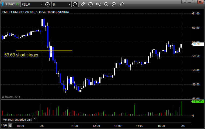Click the Chart title label in toolbar
The image size is (205, 129).
[10, 4]
